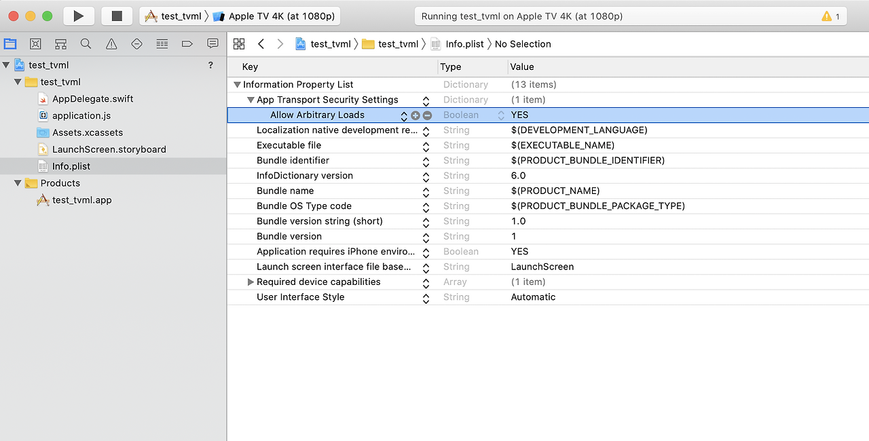The height and width of the screenshot is (441, 869).
Task: Collapse the Products group
Action: pyautogui.click(x=18, y=183)
